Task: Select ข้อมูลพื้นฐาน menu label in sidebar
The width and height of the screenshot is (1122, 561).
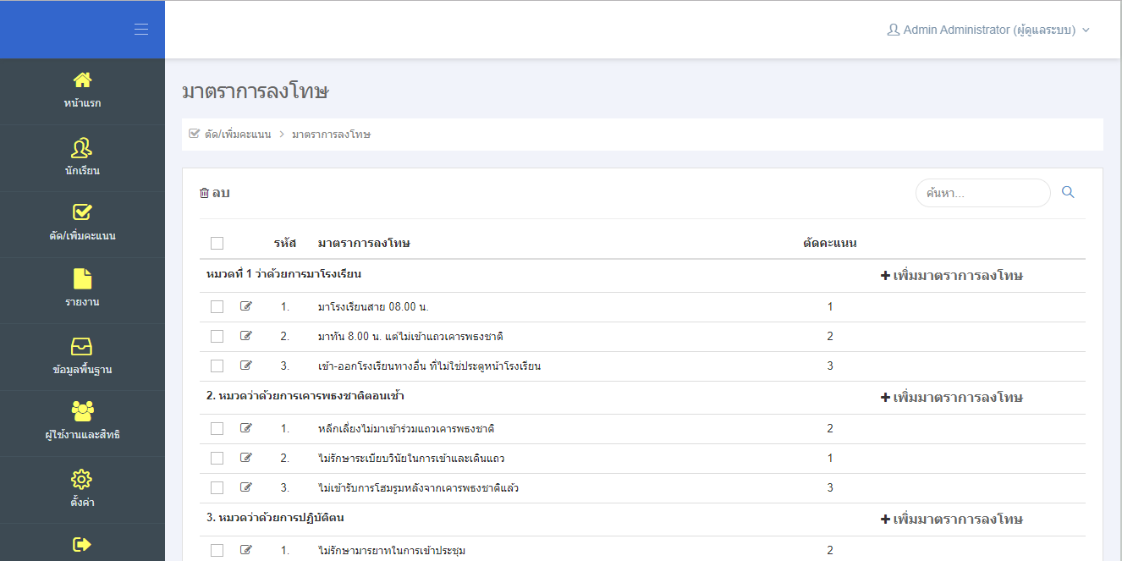Action: 82,370
